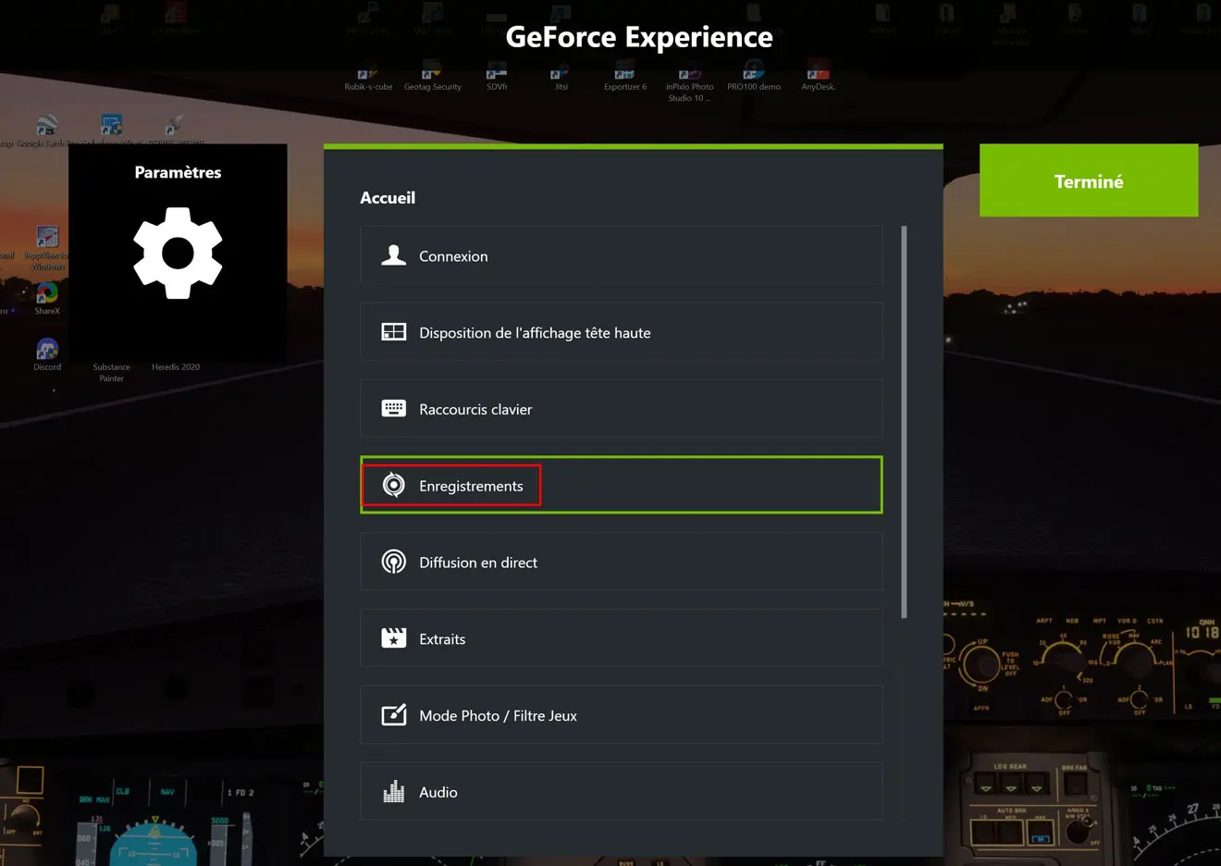The width and height of the screenshot is (1221, 866).
Task: Click the Heredis 2020 desktop label
Action: point(176,367)
